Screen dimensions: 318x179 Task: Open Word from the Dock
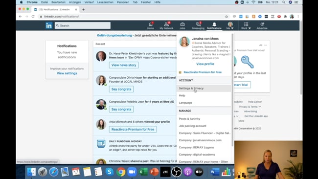(215, 172)
